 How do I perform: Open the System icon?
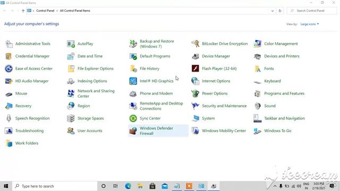pos(195,118)
